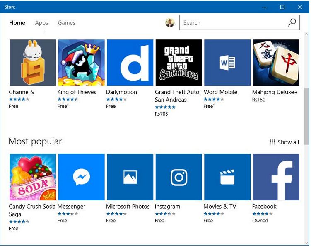311x246 pixels.
Task: Click the scrollbar up arrow
Action: (306, 34)
